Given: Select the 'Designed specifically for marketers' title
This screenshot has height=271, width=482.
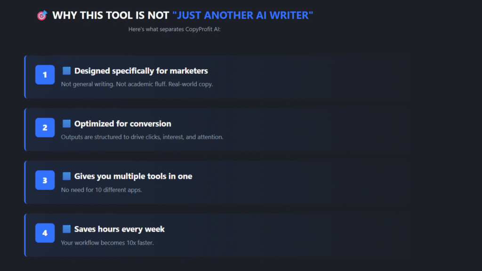Looking at the screenshot, I should pos(141,71).
